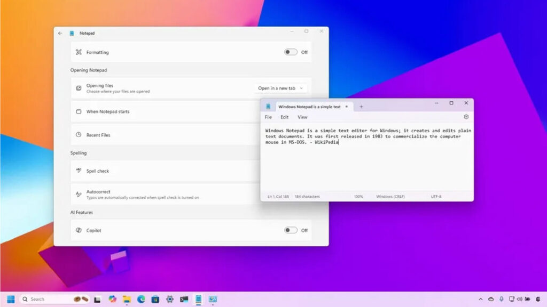
Task: Open the View menu
Action: click(302, 117)
